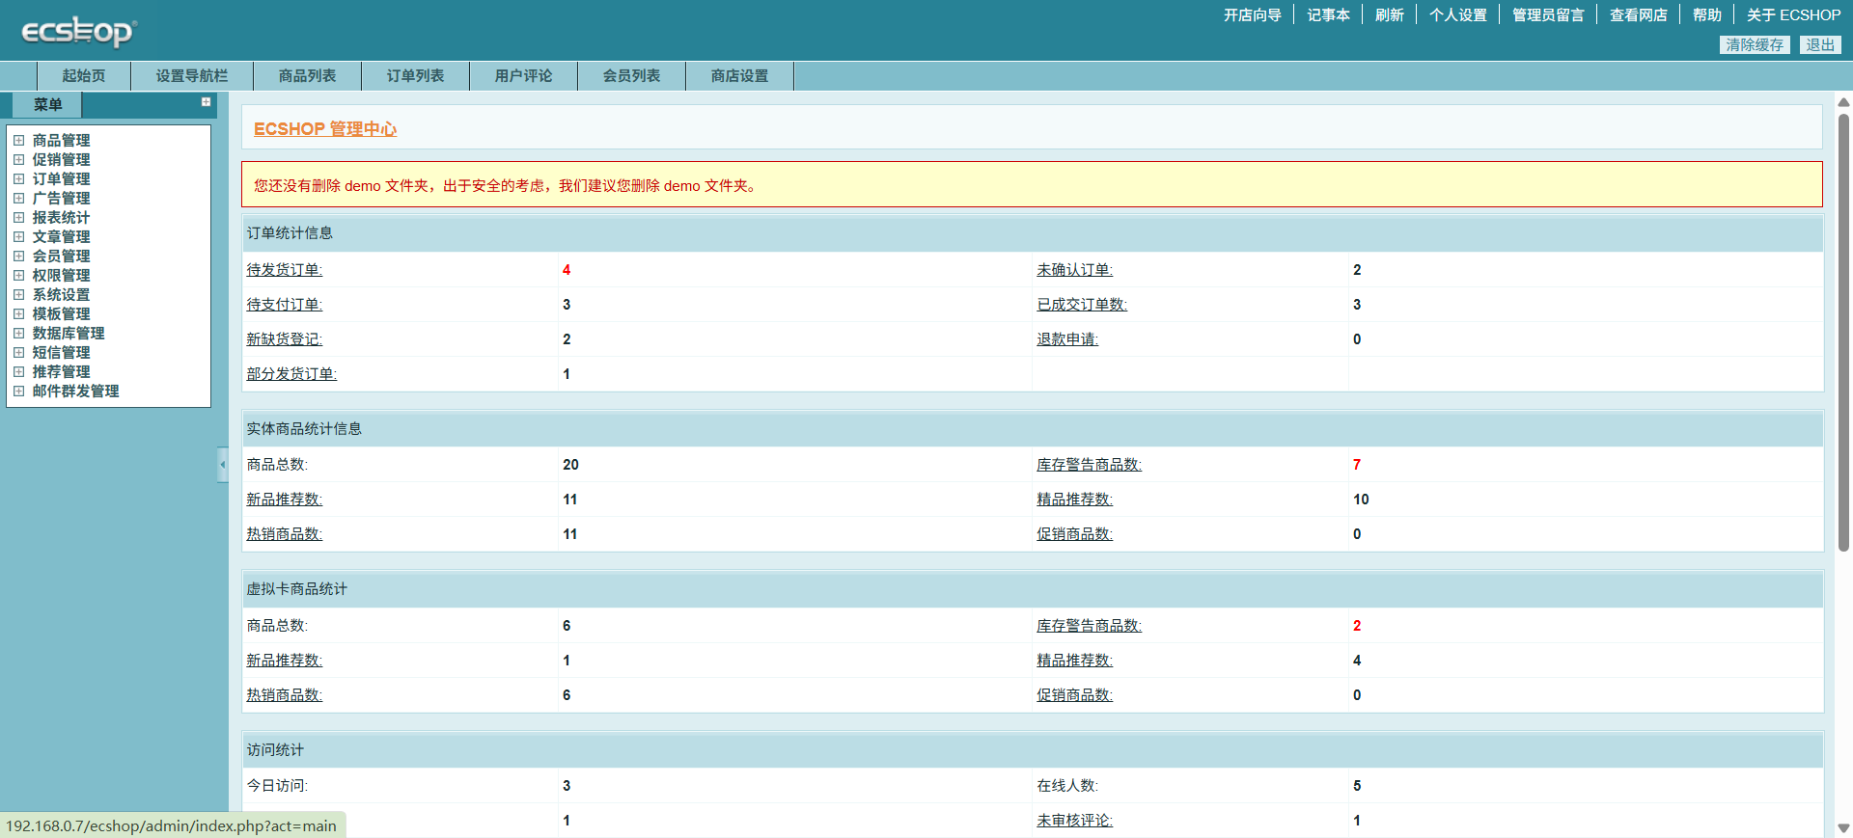Expand the 系统设置 tree node
Image resolution: width=1853 pixels, height=838 pixels.
18,295
